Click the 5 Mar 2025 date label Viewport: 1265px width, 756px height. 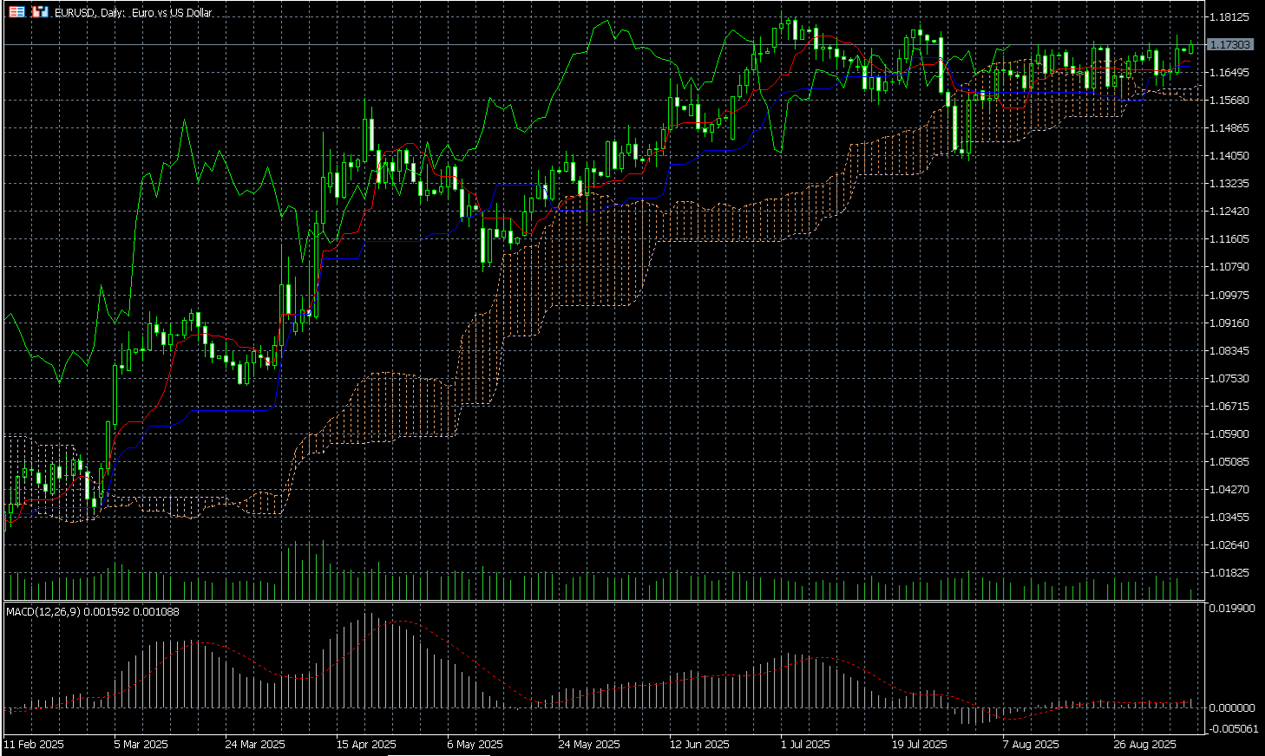[141, 745]
